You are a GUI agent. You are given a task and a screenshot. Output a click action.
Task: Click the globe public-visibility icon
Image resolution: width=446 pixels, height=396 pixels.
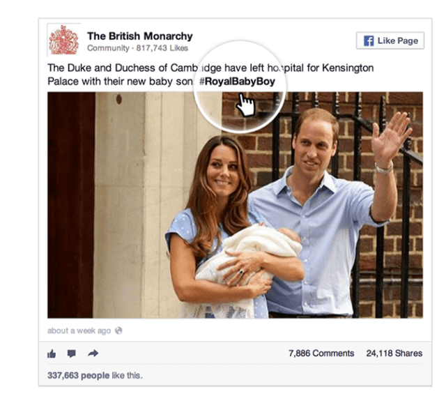pyautogui.click(x=118, y=330)
